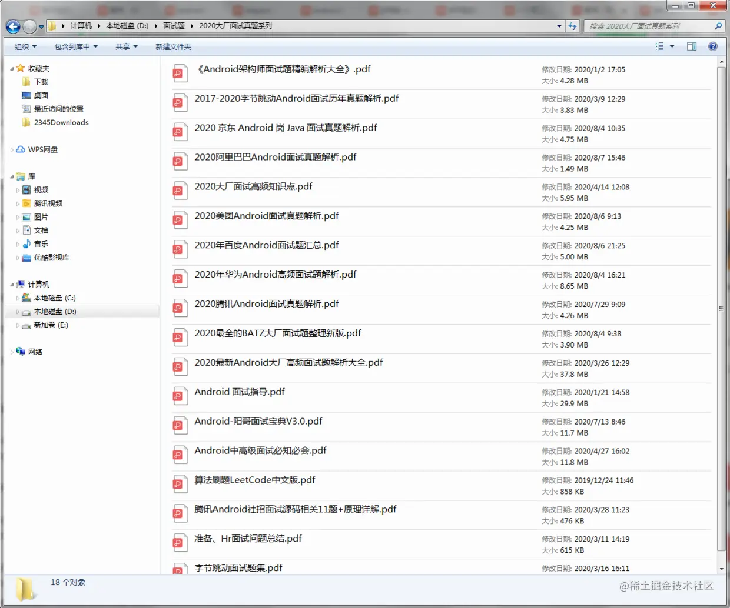Click PDF icon of Android-阳哥面试宝典V3.0
This screenshot has height=608, width=730.
(180, 426)
